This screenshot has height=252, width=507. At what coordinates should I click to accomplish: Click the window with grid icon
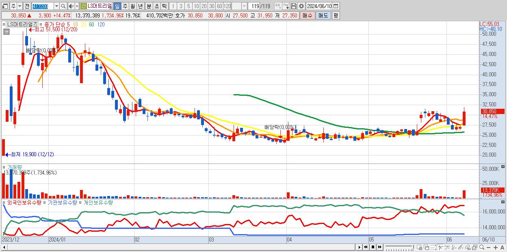(419, 247)
